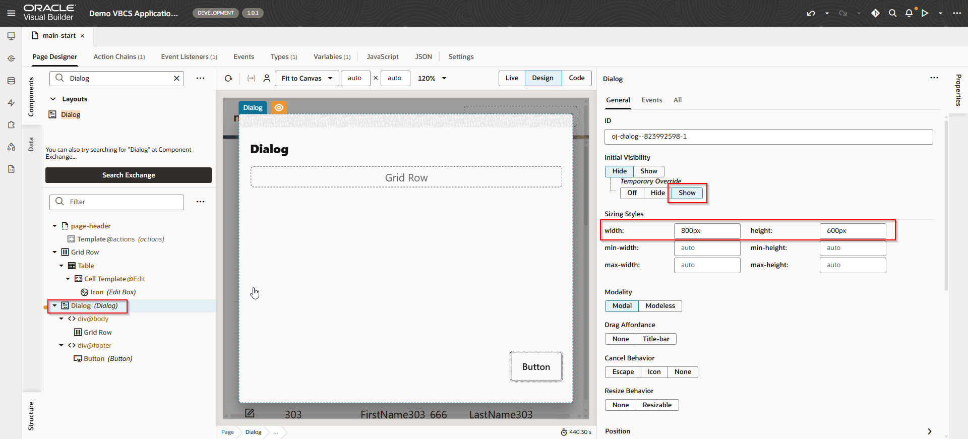The width and height of the screenshot is (968, 439).
Task: Click the dialog width input field
Action: click(x=706, y=231)
